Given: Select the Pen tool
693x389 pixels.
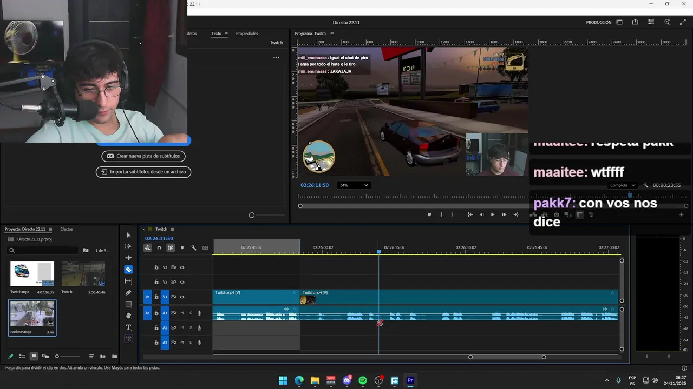Looking at the screenshot, I should tap(128, 292).
